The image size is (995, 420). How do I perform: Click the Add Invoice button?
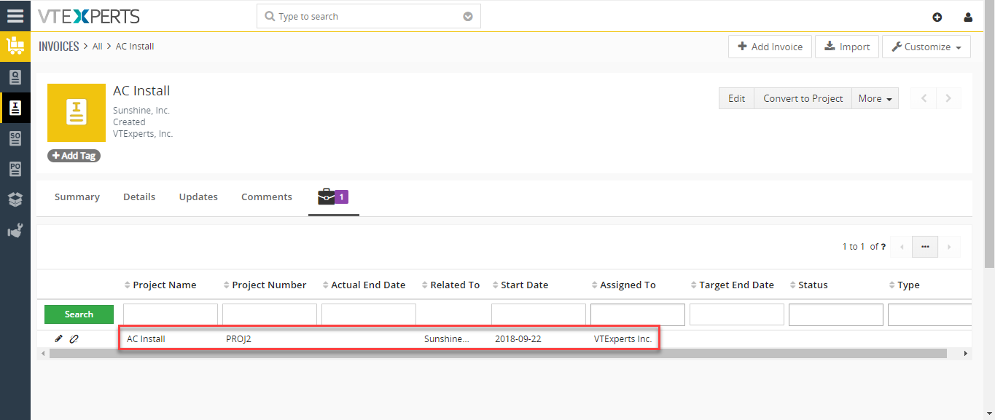pos(770,47)
